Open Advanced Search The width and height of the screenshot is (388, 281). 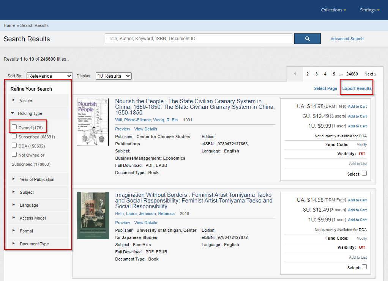[347, 38]
